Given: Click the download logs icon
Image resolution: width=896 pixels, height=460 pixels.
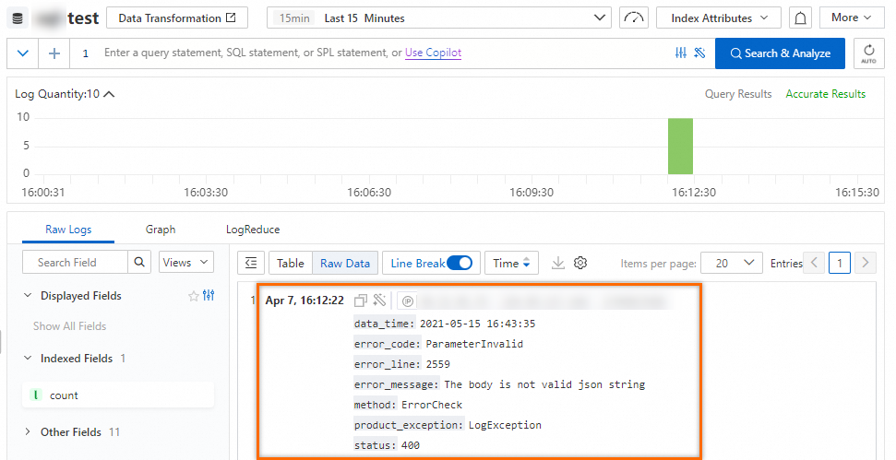Looking at the screenshot, I should pyautogui.click(x=557, y=263).
